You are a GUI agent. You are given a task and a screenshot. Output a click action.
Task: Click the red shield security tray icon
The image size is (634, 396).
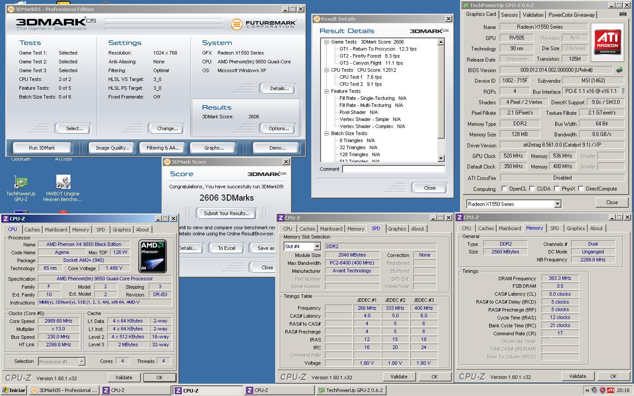click(602, 390)
